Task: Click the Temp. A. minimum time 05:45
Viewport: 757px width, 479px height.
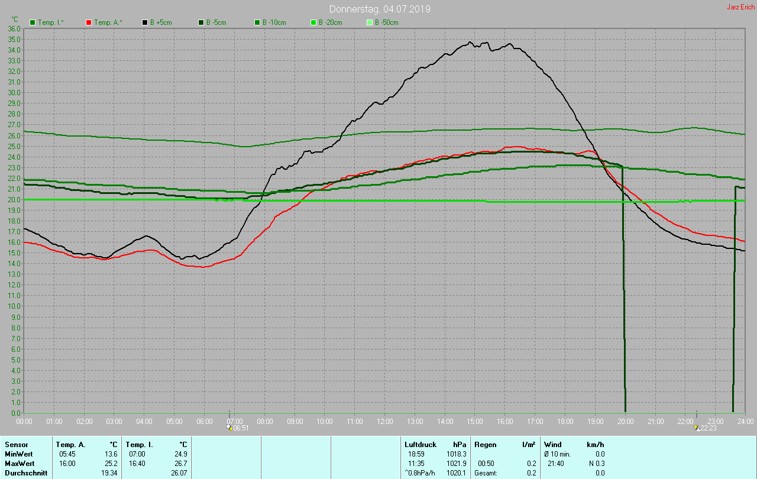Action: pyautogui.click(x=67, y=454)
